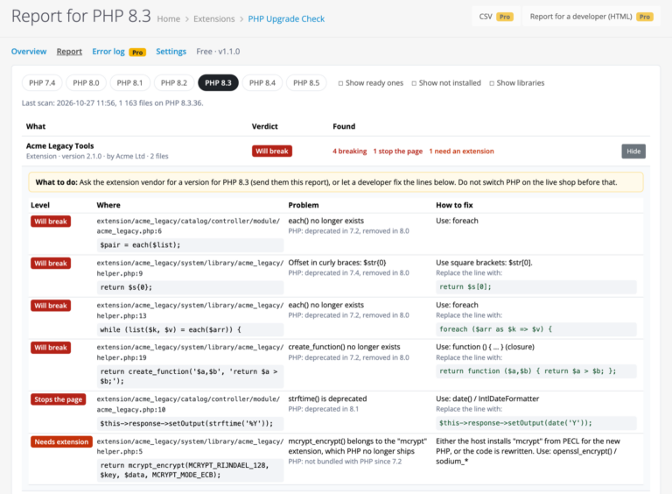Image resolution: width=672 pixels, height=494 pixels.
Task: Choose the PHP 8.1 version pill
Action: (x=129, y=82)
